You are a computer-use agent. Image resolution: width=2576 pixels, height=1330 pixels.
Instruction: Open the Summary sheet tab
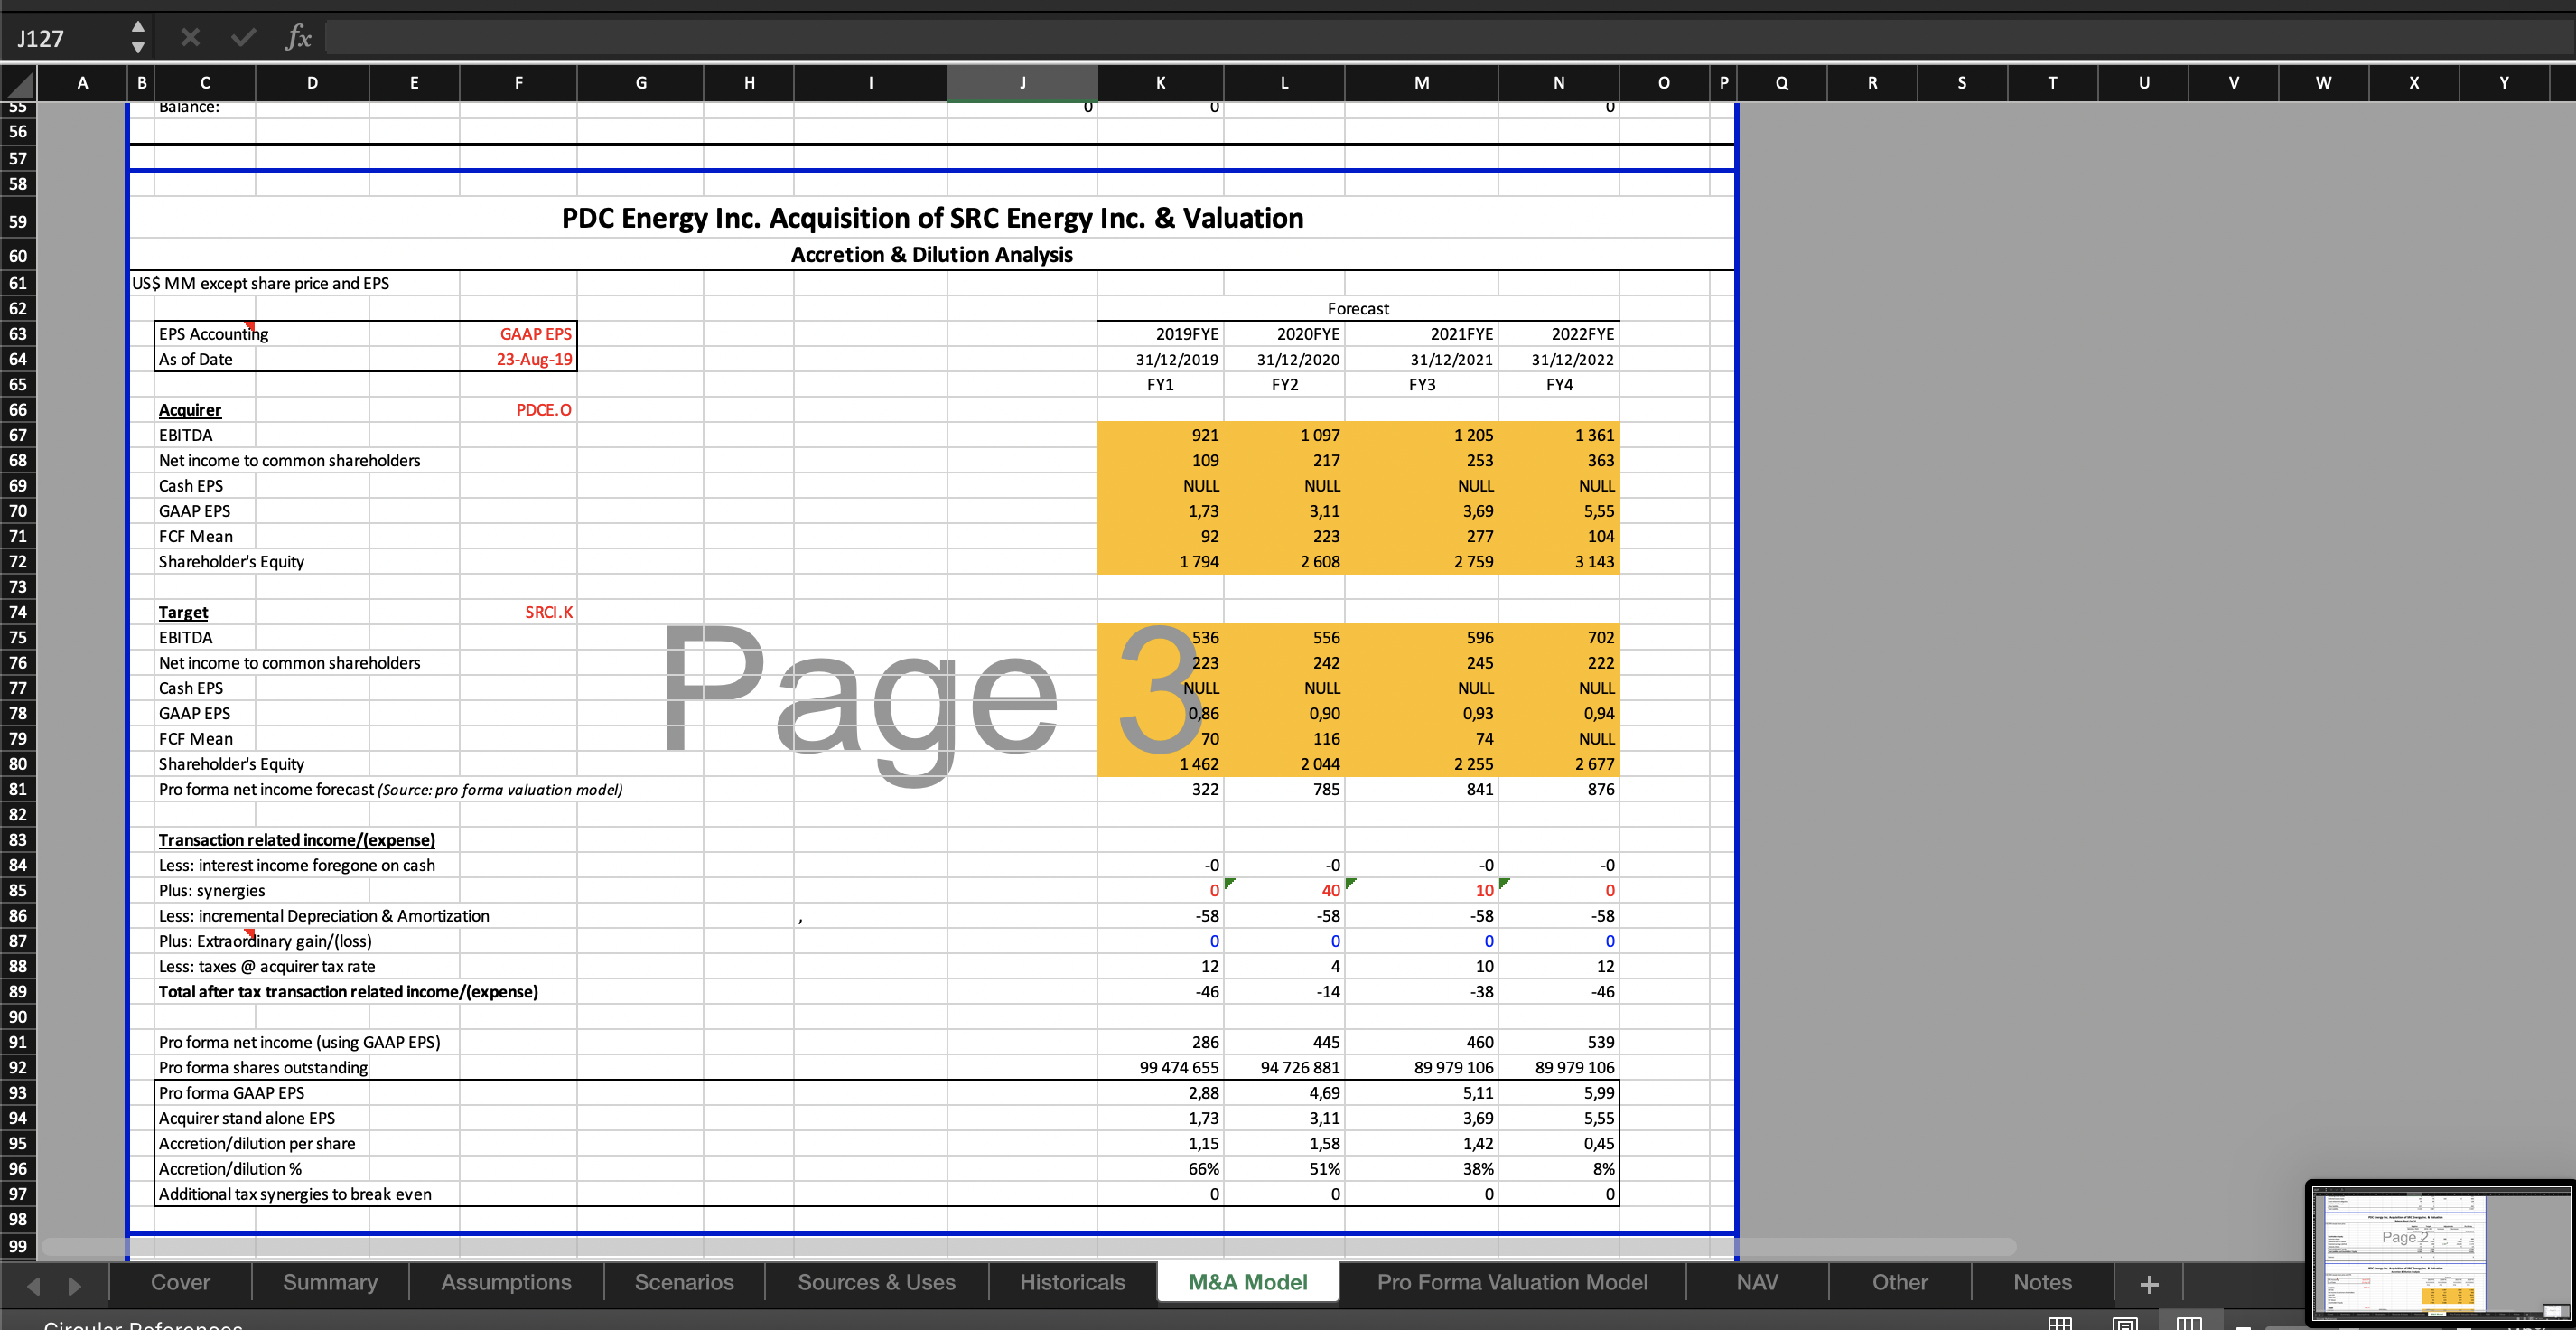(330, 1283)
